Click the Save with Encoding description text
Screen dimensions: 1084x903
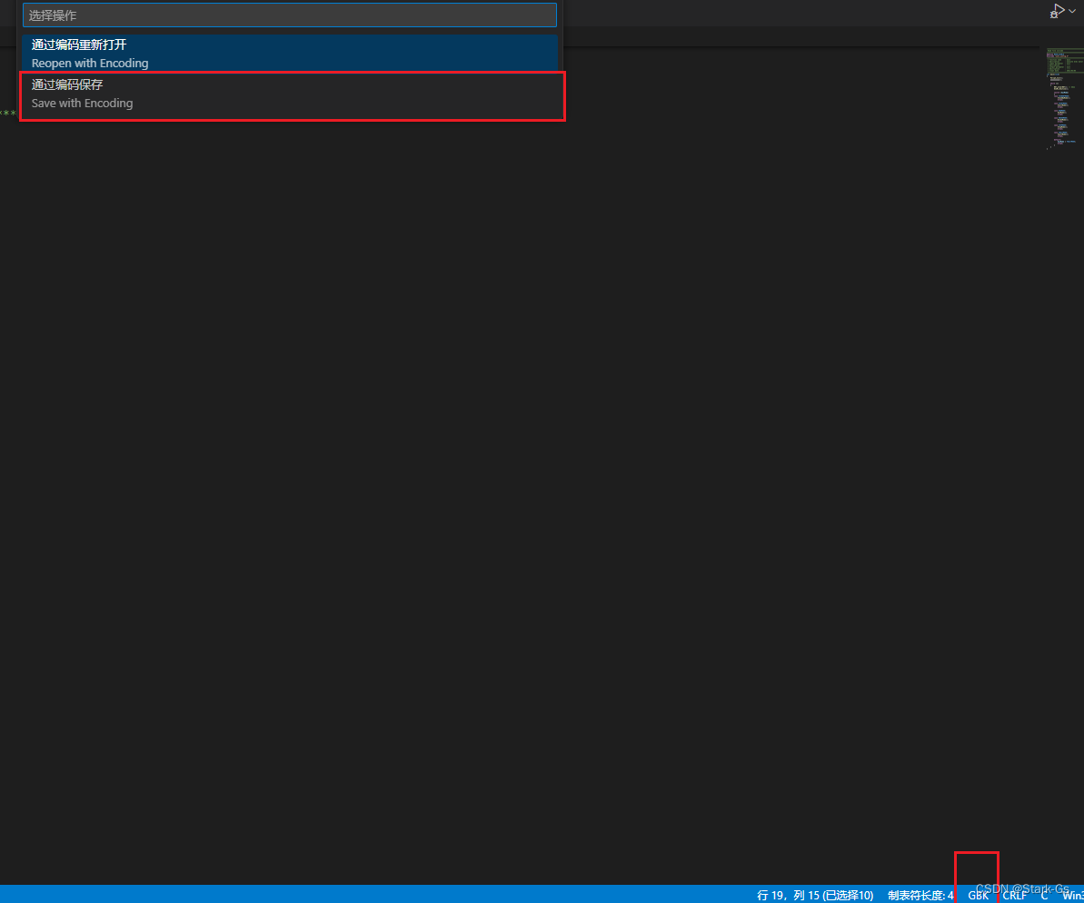coord(82,103)
